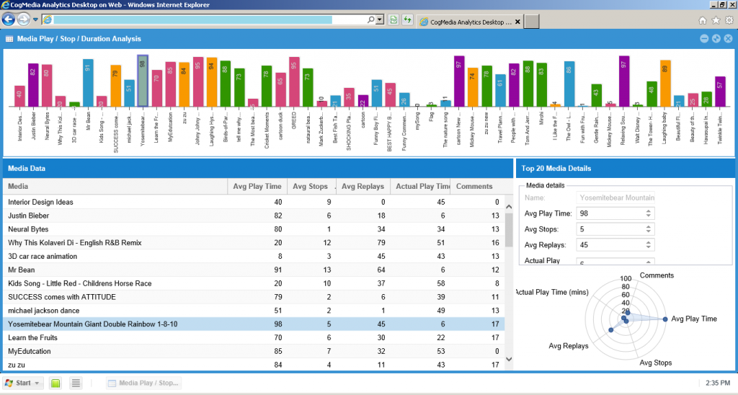
Task: Select the Media Play / Stop taskbar button
Action: [x=144, y=383]
